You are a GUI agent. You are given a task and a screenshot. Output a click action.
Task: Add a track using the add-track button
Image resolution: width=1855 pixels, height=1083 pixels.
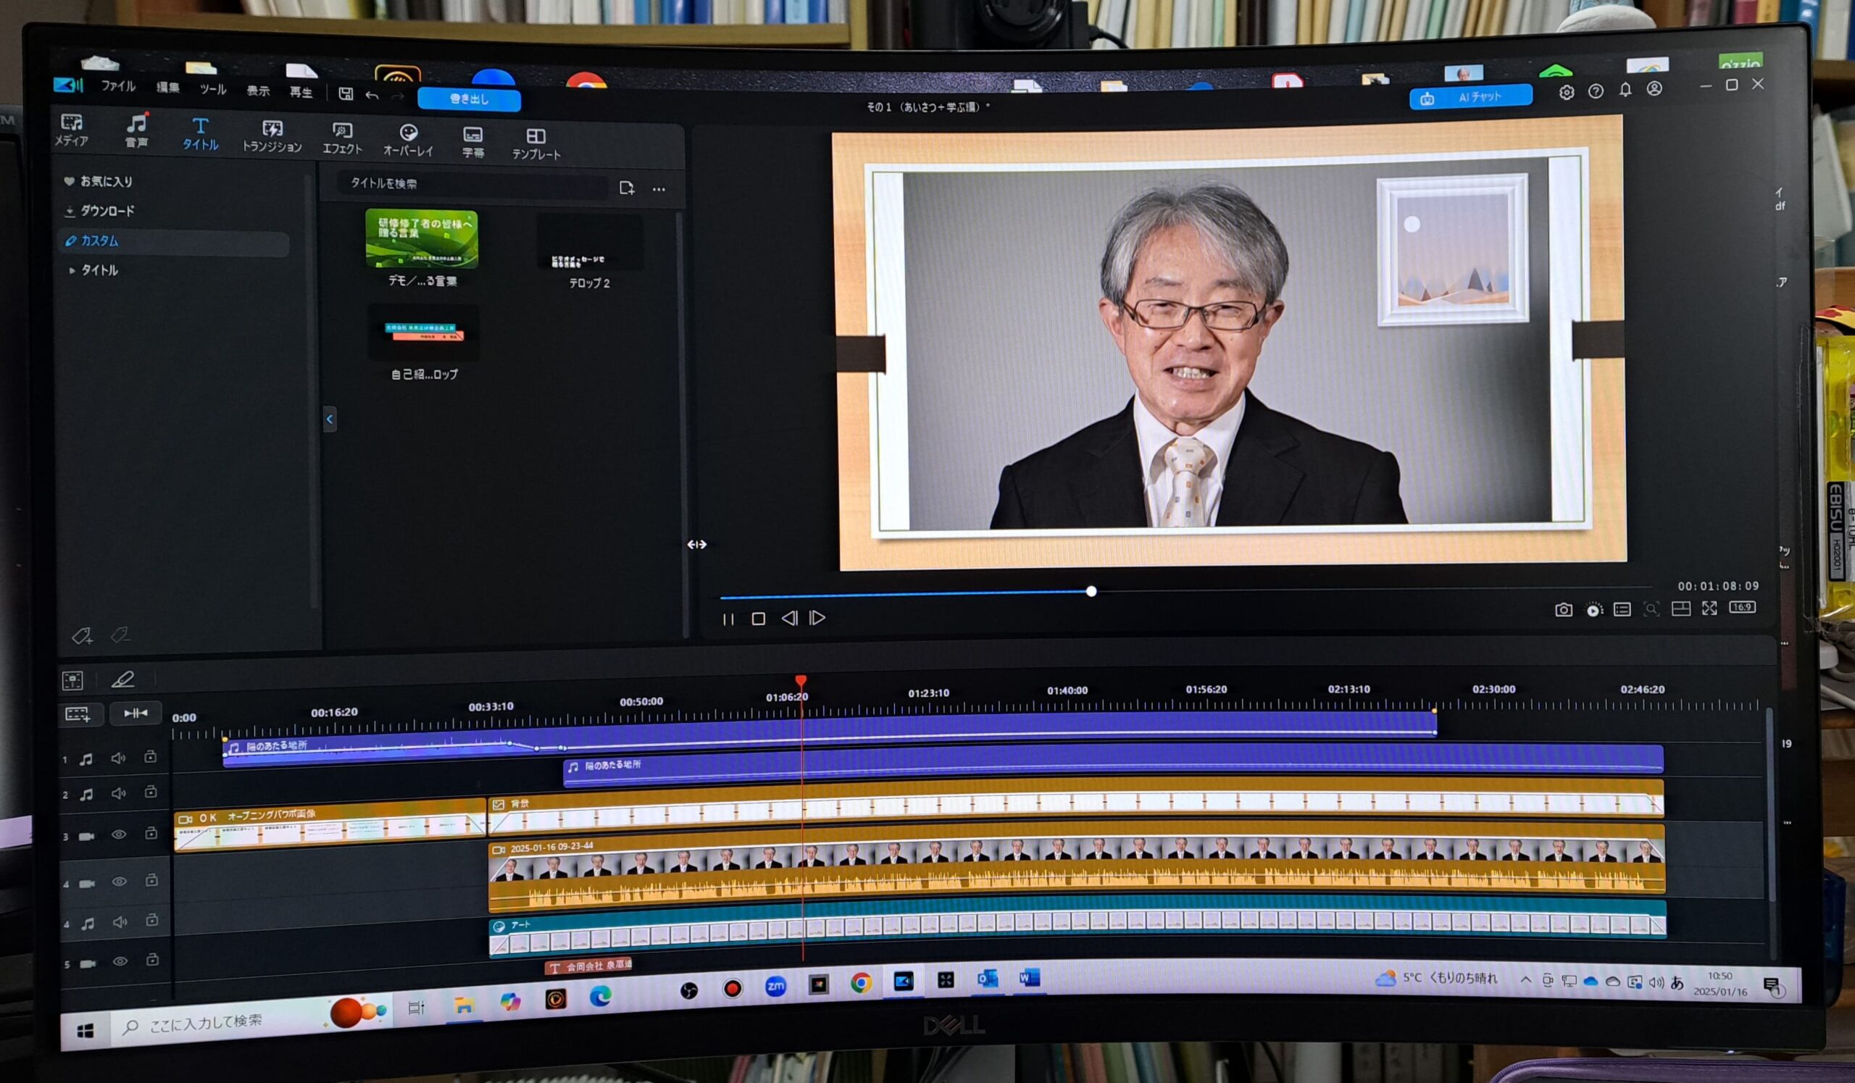click(78, 714)
